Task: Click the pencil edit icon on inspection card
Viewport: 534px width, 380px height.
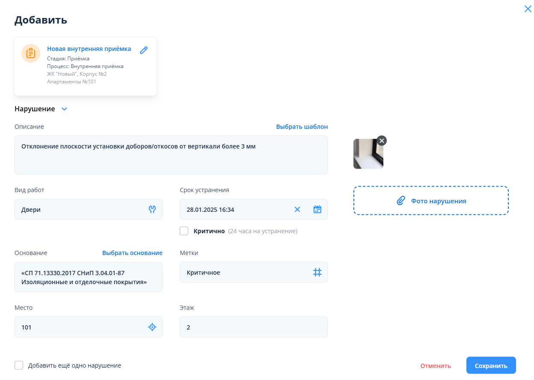Action: point(144,50)
